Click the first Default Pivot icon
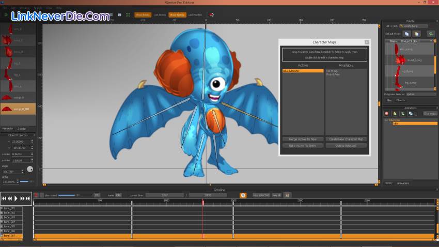This screenshot has width=439, height=247. (407, 34)
